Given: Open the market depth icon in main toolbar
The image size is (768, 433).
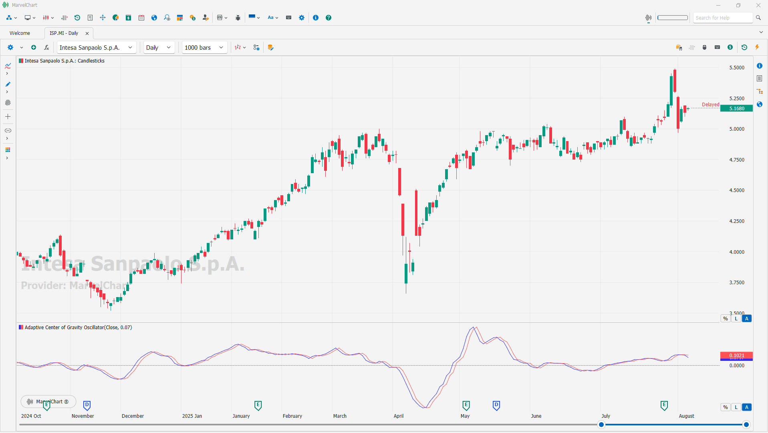Looking at the screenshot, I should pos(64,18).
